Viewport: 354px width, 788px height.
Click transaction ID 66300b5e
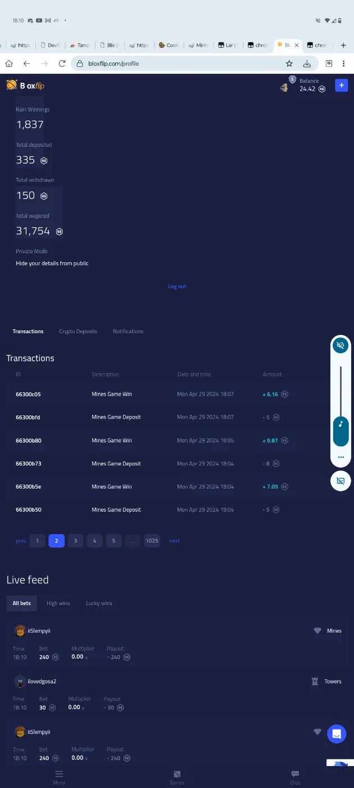[x=28, y=487]
